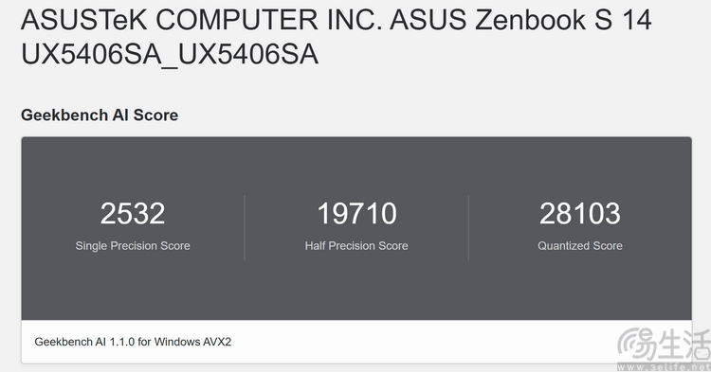Click the 1.1.0 version number in footer

point(121,342)
